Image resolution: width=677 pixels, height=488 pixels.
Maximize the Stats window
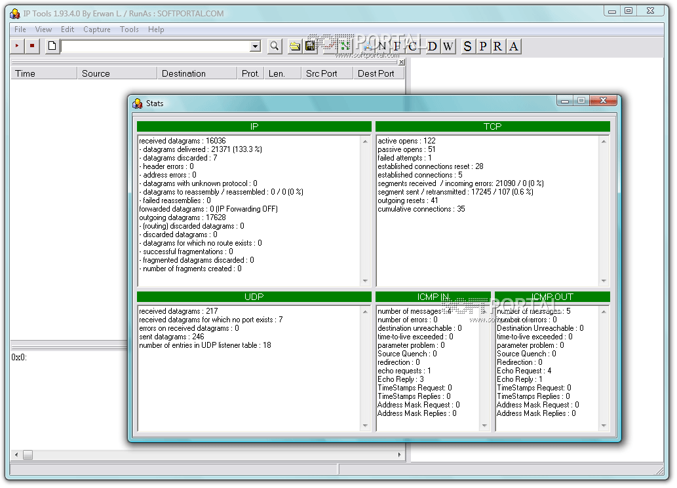pos(581,100)
